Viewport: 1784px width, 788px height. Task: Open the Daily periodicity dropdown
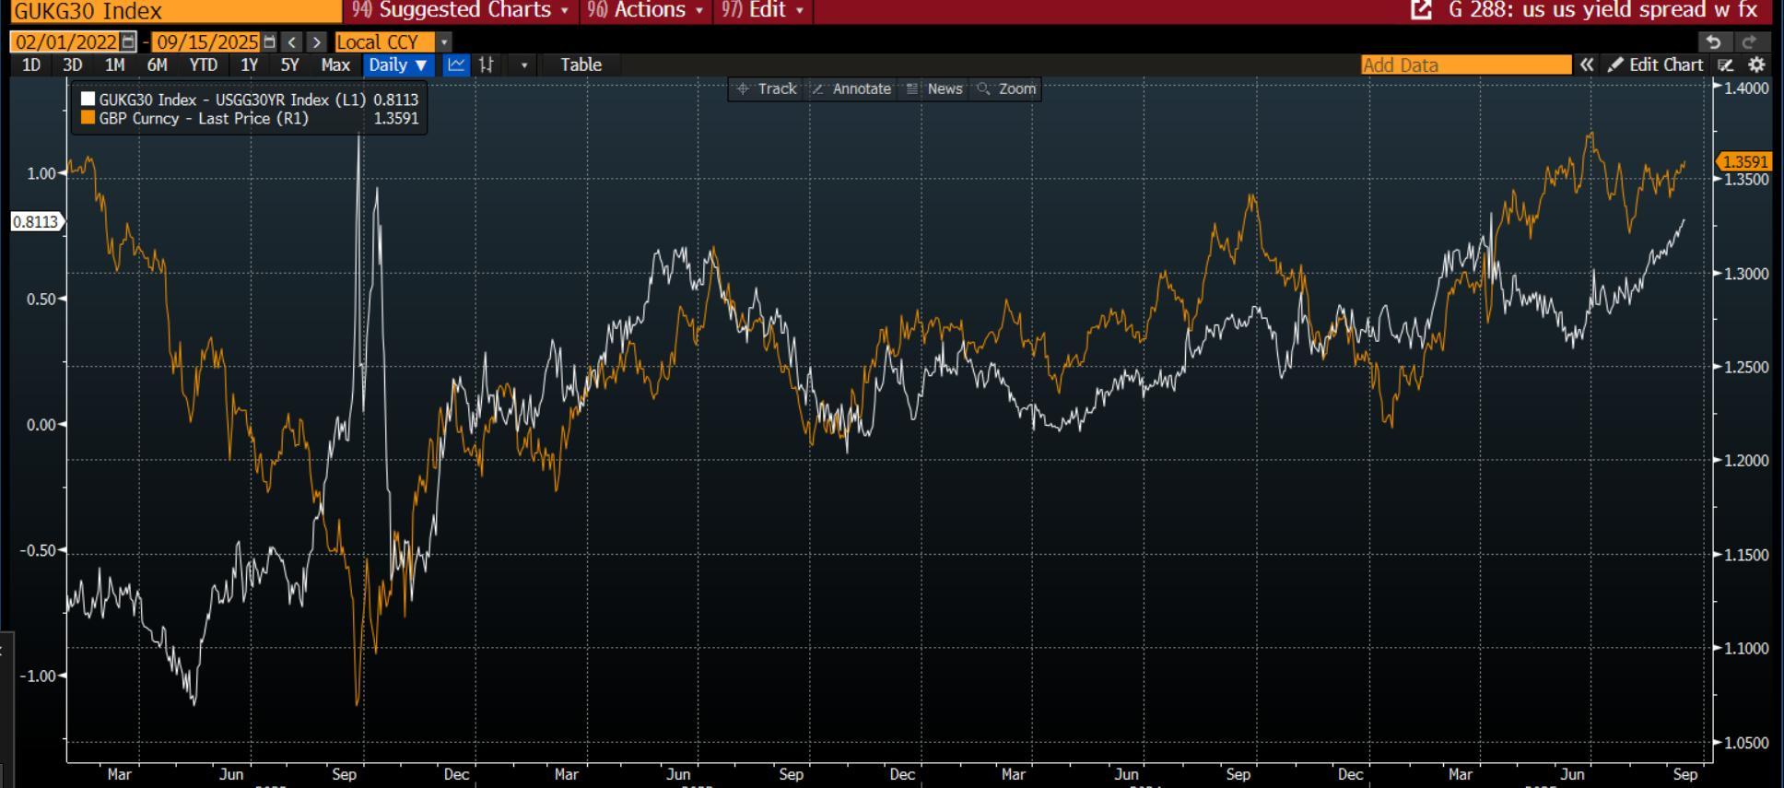coord(398,65)
